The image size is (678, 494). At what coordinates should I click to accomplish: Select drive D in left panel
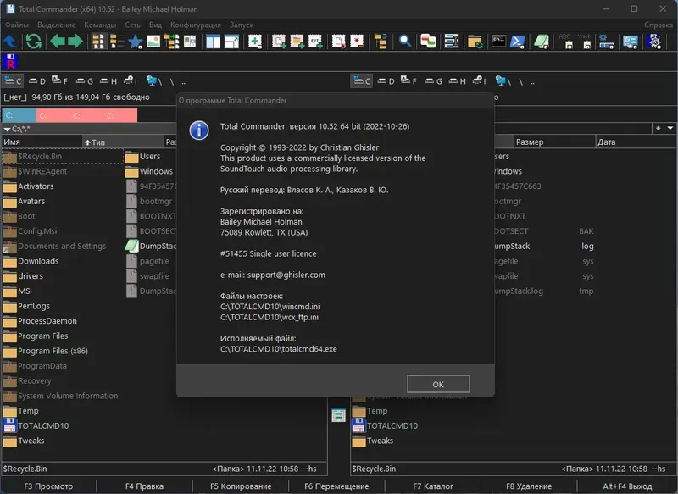coord(38,81)
